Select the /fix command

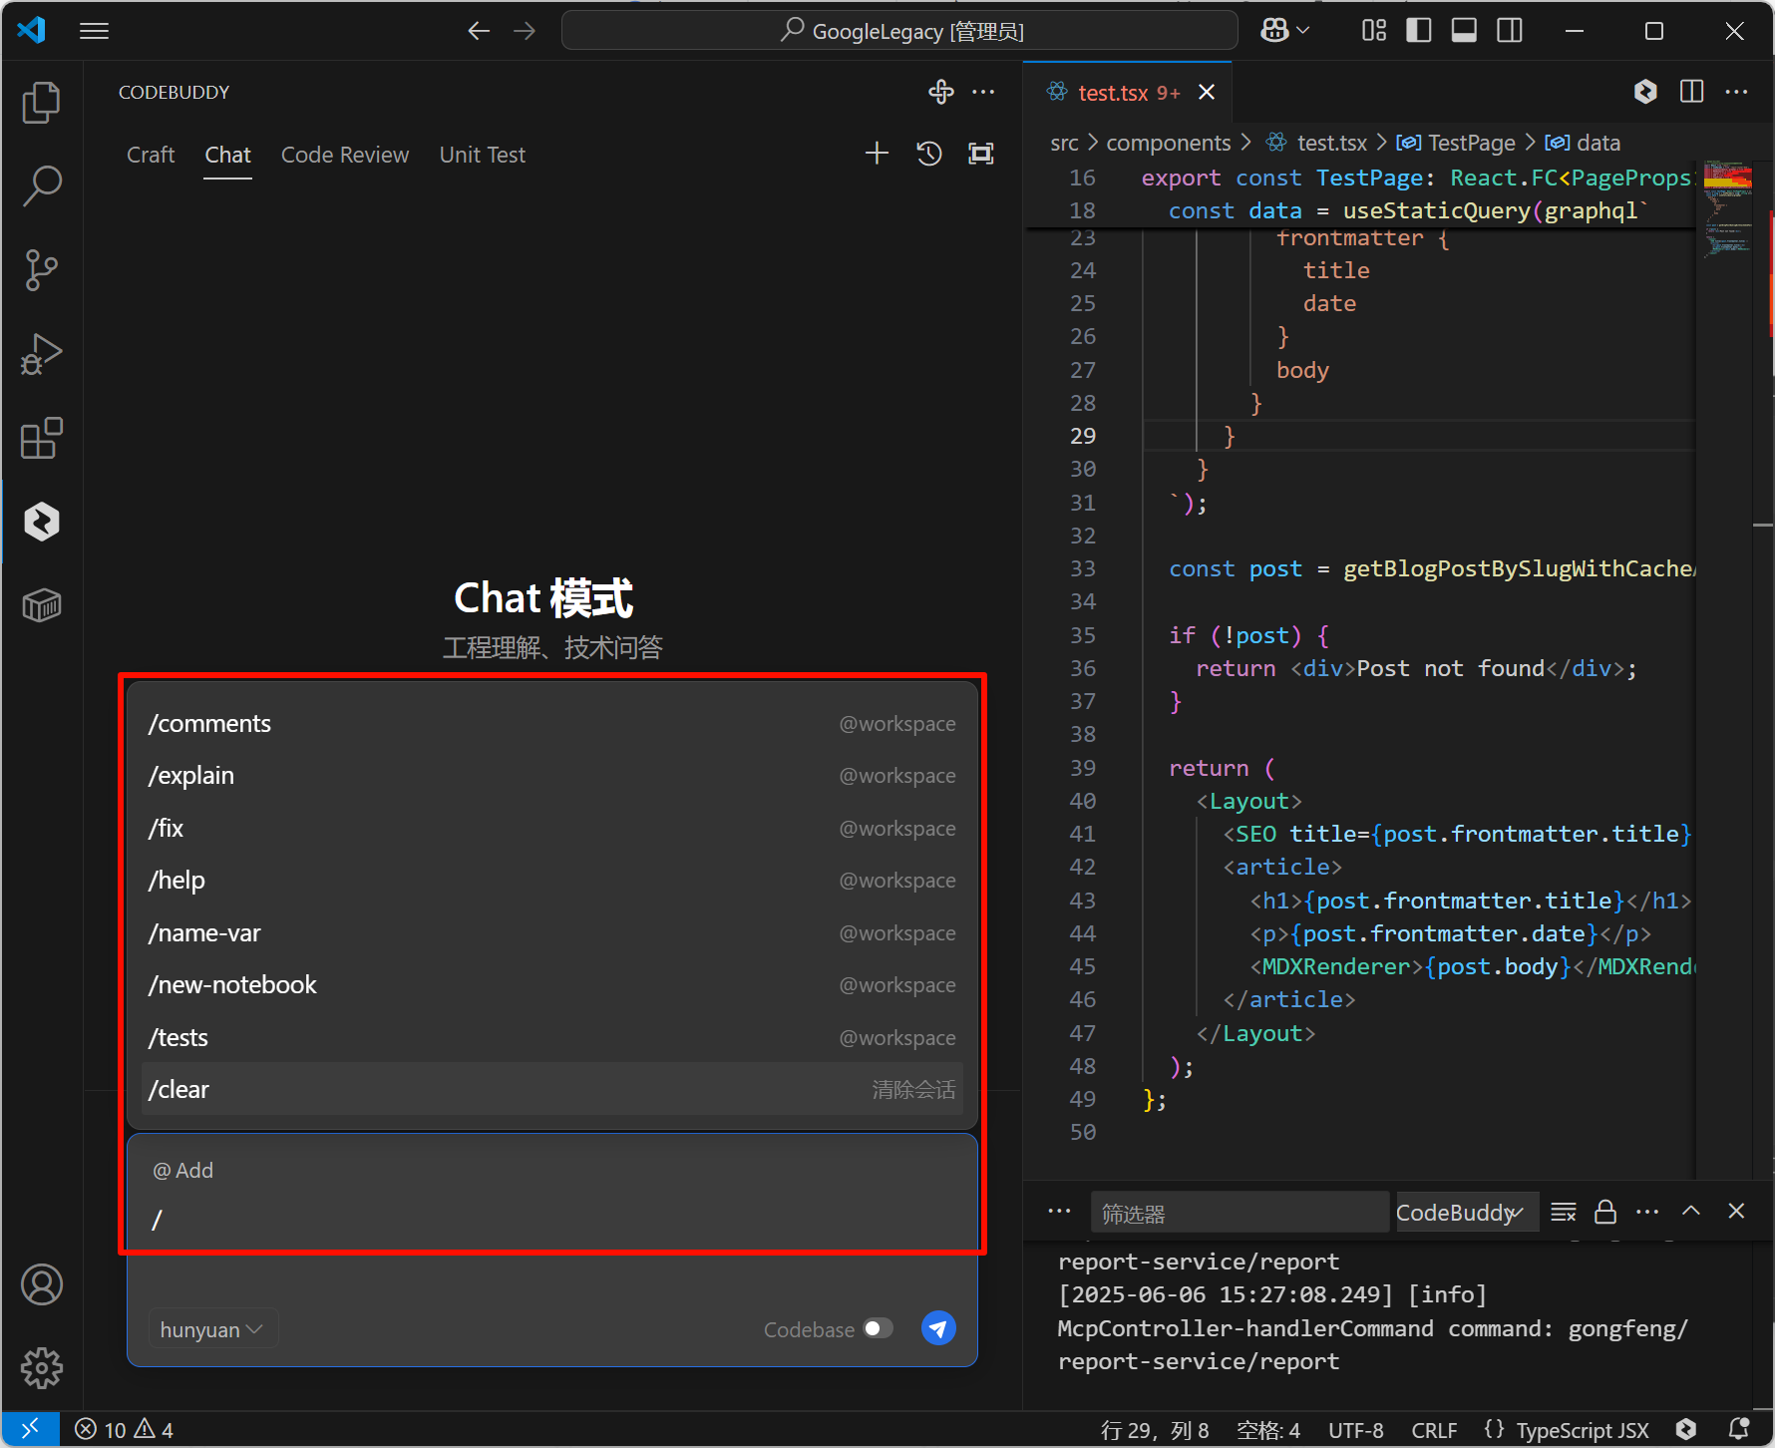click(551, 828)
